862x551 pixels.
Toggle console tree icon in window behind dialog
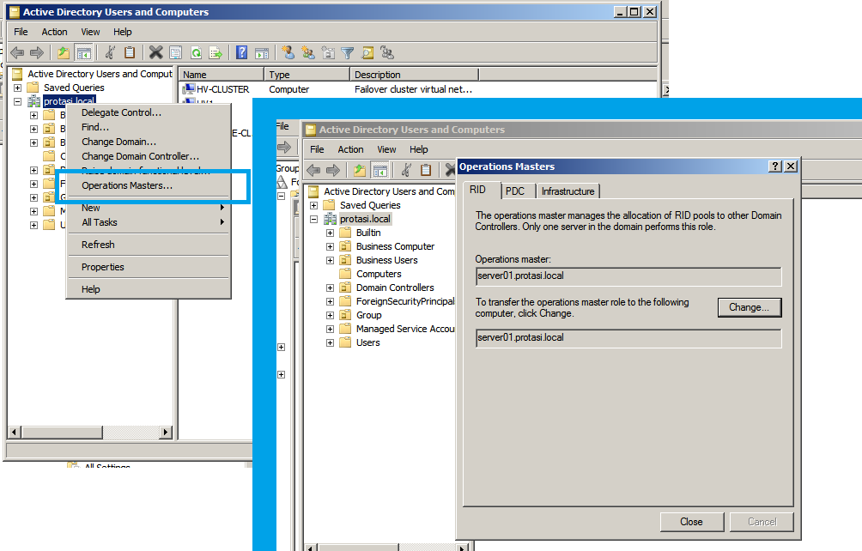[x=379, y=170]
